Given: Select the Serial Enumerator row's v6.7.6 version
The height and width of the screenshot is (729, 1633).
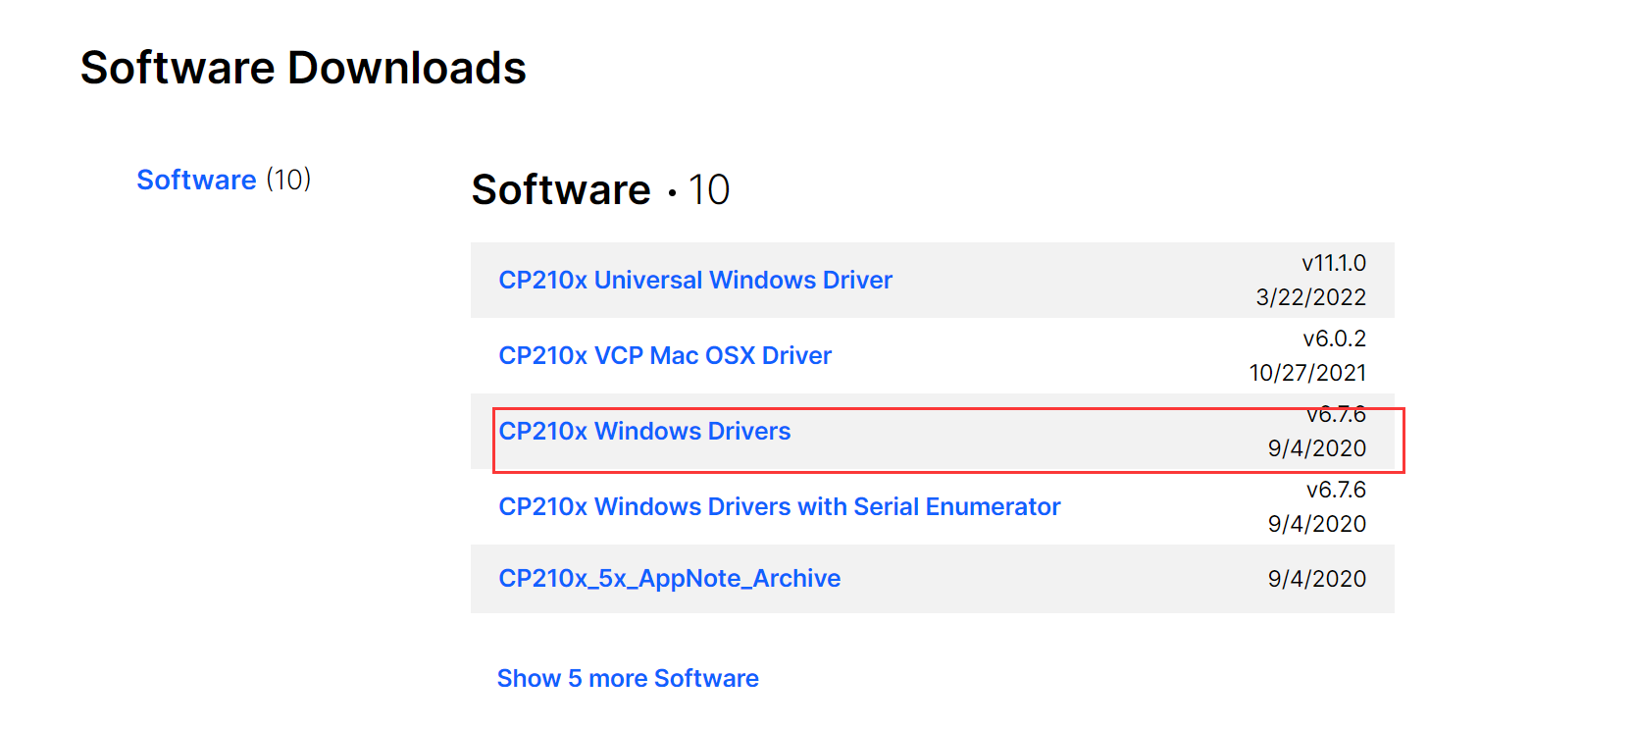Looking at the screenshot, I should point(1336,490).
